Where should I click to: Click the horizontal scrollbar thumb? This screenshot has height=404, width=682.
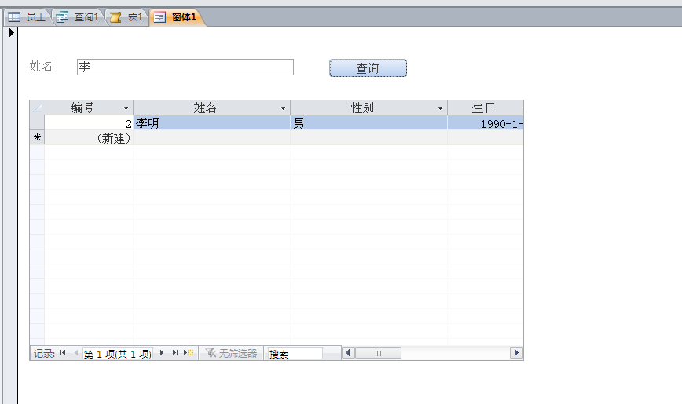pyautogui.click(x=378, y=353)
